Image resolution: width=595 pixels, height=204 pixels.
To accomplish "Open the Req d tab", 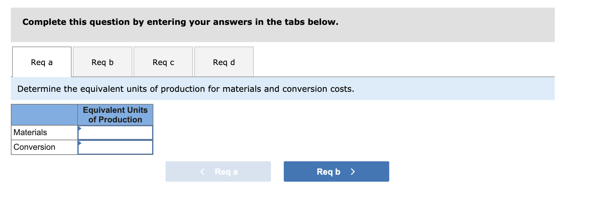I will coord(224,62).
